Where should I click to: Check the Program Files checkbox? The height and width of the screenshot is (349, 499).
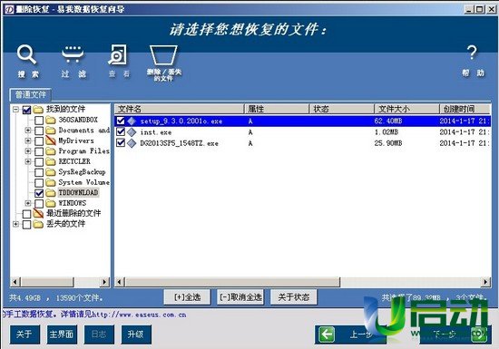click(39, 151)
